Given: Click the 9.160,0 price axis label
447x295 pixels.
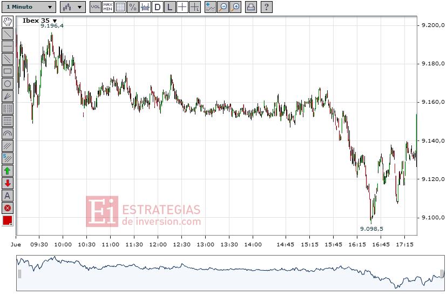Looking at the screenshot, I should [x=433, y=102].
